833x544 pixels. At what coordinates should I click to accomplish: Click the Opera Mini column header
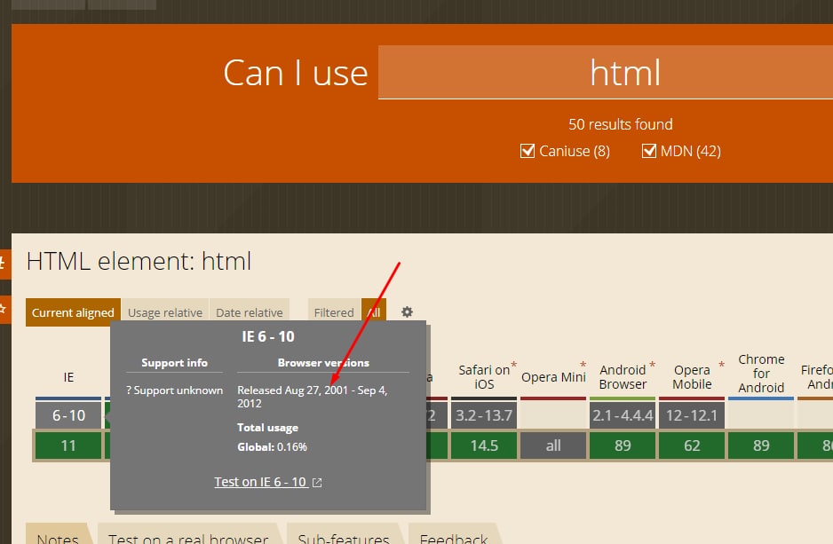553,377
